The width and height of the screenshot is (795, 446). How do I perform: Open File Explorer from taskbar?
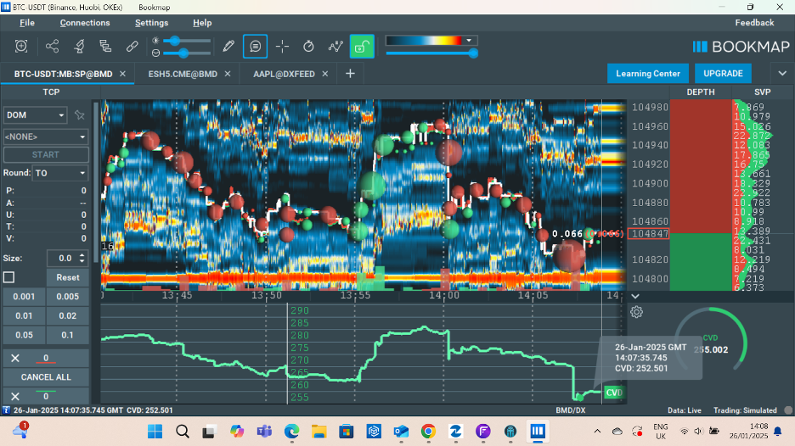coord(319,432)
